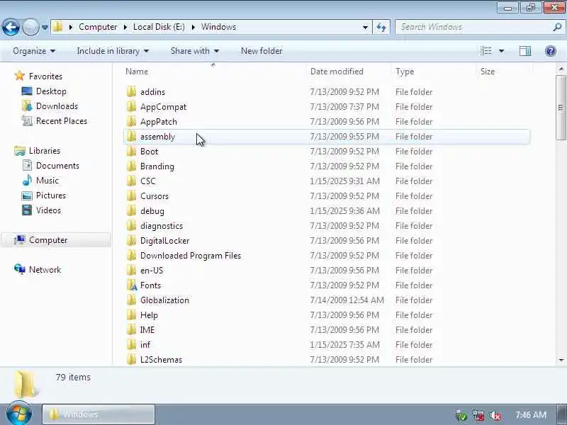Click the DigitalLocker folder icon
This screenshot has width=567, height=425.
(131, 241)
